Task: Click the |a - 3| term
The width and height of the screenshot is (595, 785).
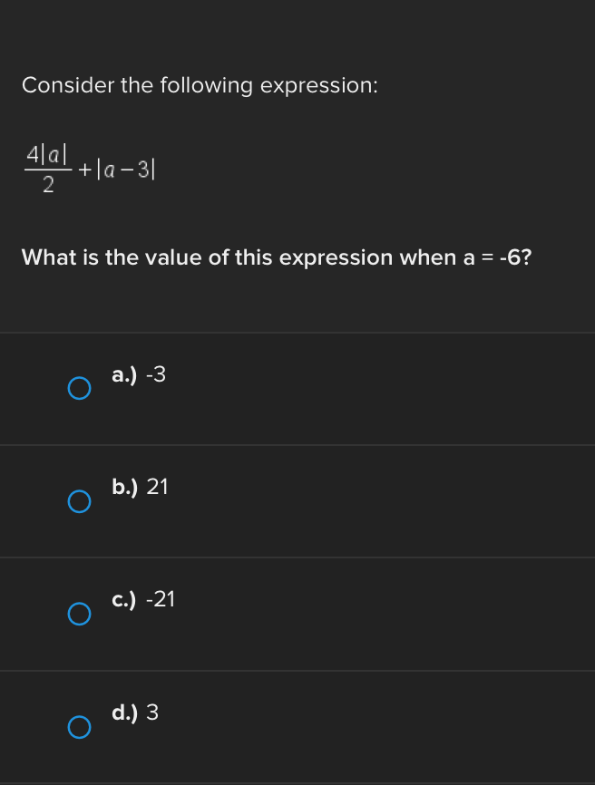Action: point(126,167)
